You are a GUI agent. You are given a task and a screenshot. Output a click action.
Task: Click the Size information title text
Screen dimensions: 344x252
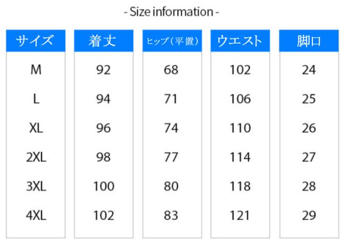[x=171, y=11]
